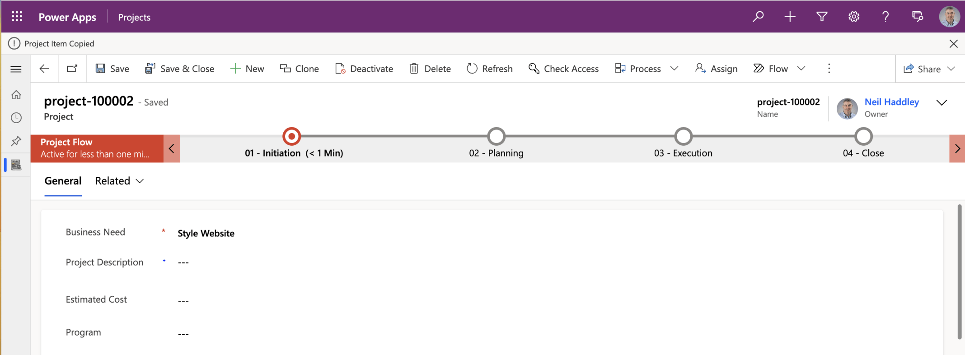Click the project-100002 Name header value
Viewport: 965px width, 355px height.
tap(788, 102)
